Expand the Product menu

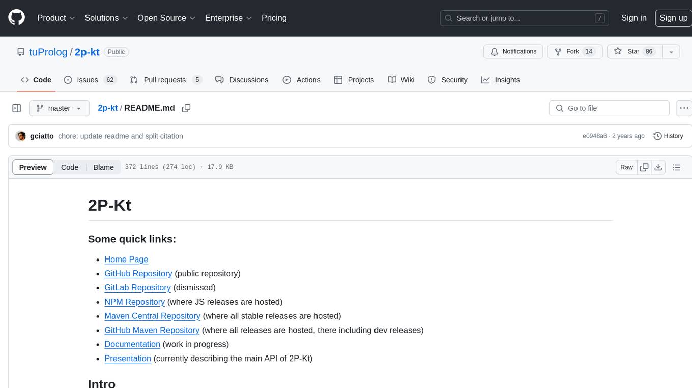click(56, 18)
